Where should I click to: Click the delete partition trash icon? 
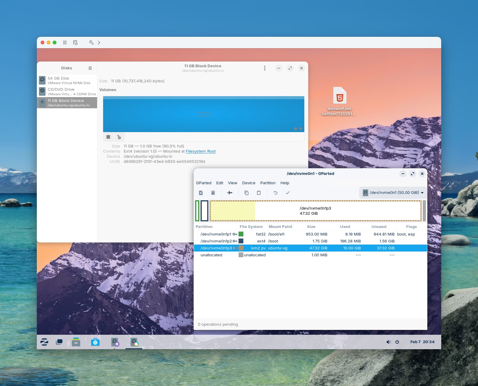click(213, 193)
